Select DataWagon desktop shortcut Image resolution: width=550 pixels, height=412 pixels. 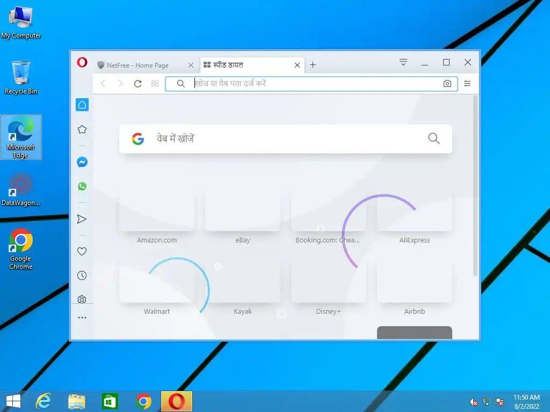(21, 189)
